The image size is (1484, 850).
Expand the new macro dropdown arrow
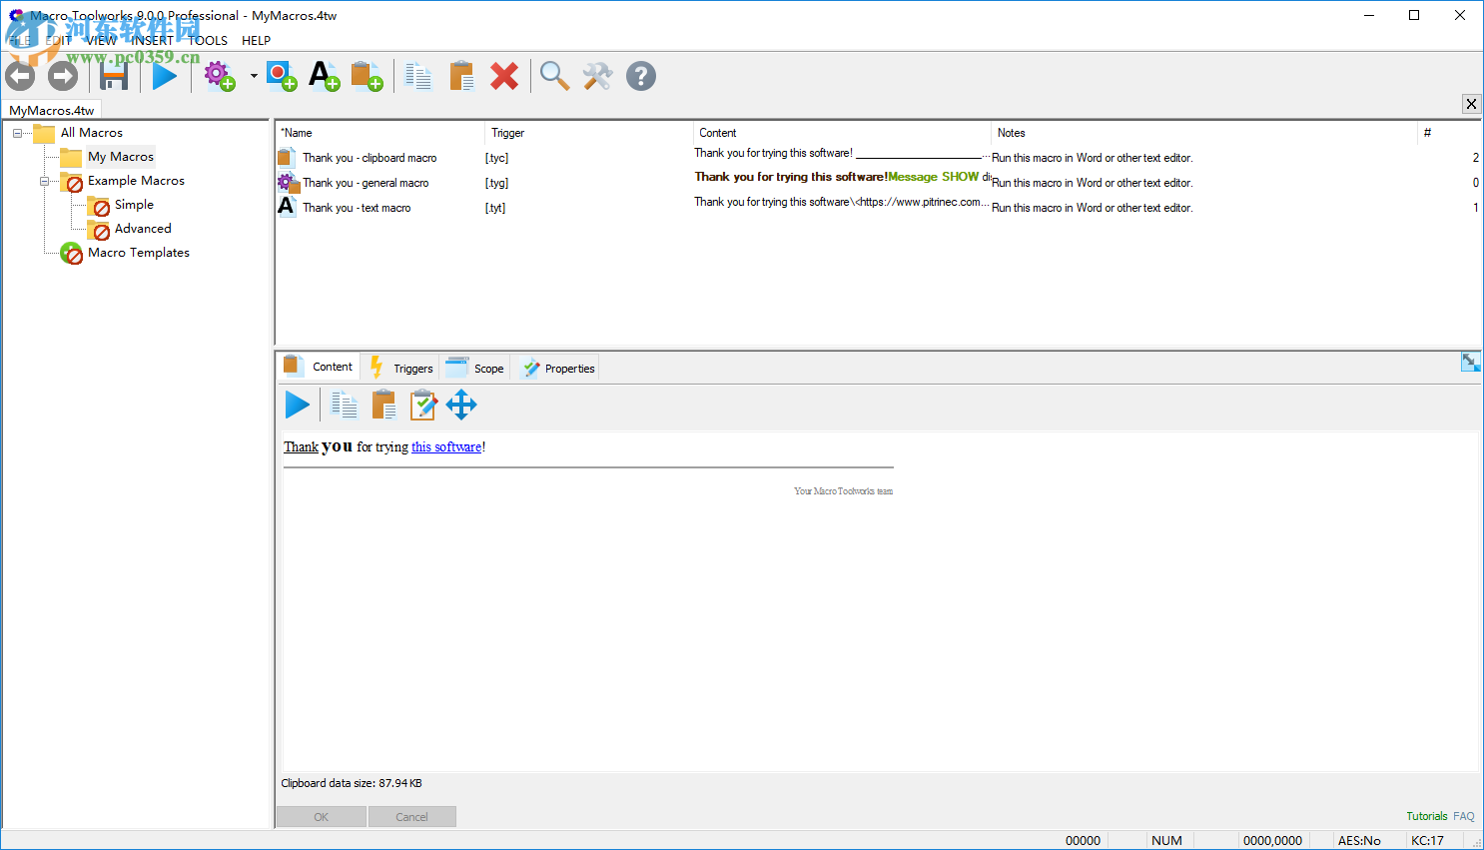tap(253, 75)
